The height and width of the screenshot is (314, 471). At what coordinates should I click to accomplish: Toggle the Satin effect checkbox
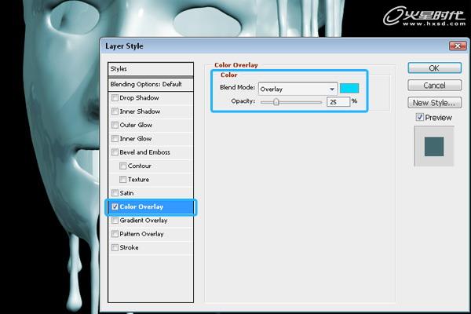(115, 193)
